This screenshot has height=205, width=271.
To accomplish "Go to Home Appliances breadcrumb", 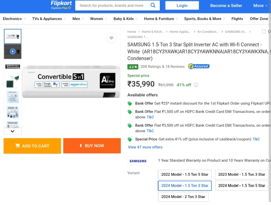I will [x=180, y=32].
